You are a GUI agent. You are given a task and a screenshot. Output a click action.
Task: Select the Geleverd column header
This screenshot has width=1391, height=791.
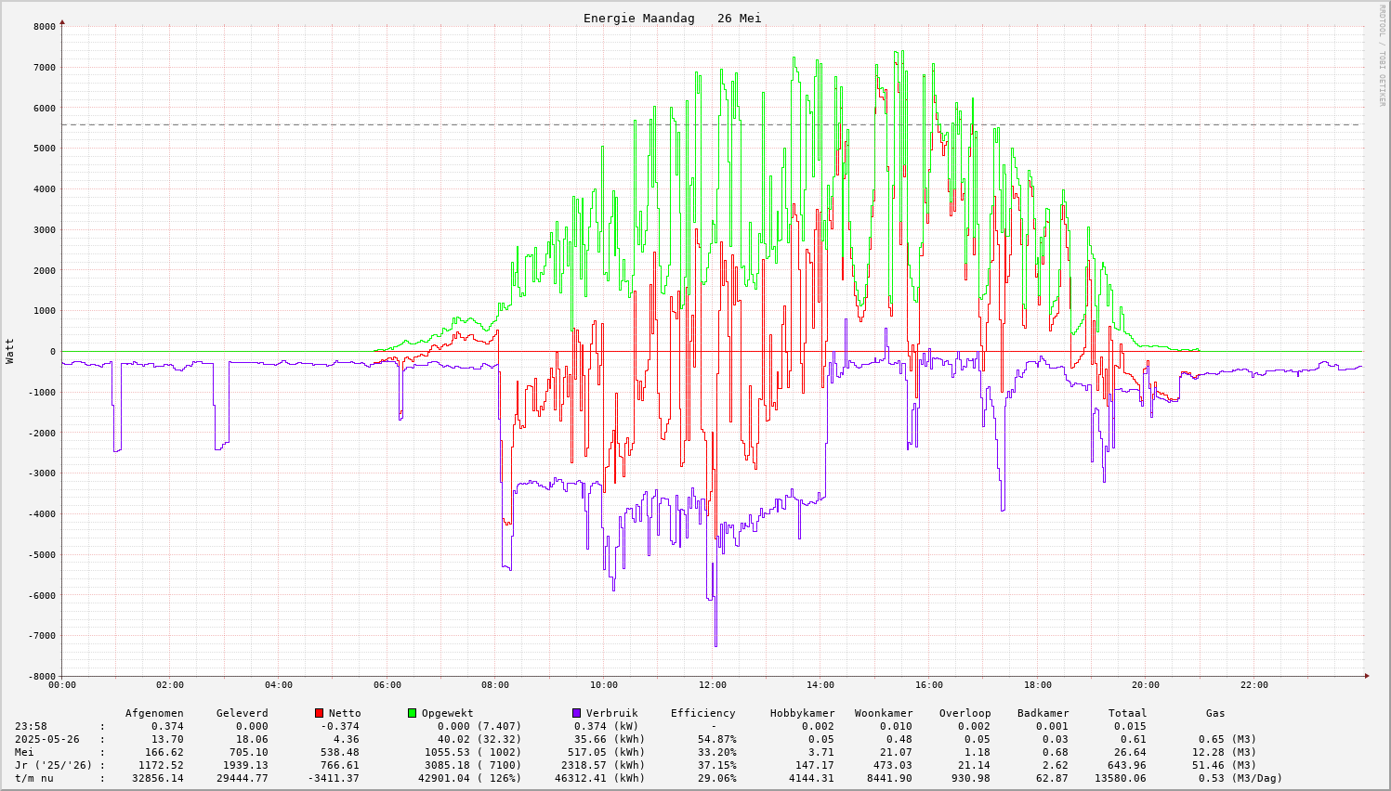point(242,713)
